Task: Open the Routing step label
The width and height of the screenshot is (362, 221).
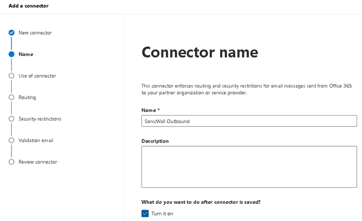Action: pyautogui.click(x=27, y=97)
